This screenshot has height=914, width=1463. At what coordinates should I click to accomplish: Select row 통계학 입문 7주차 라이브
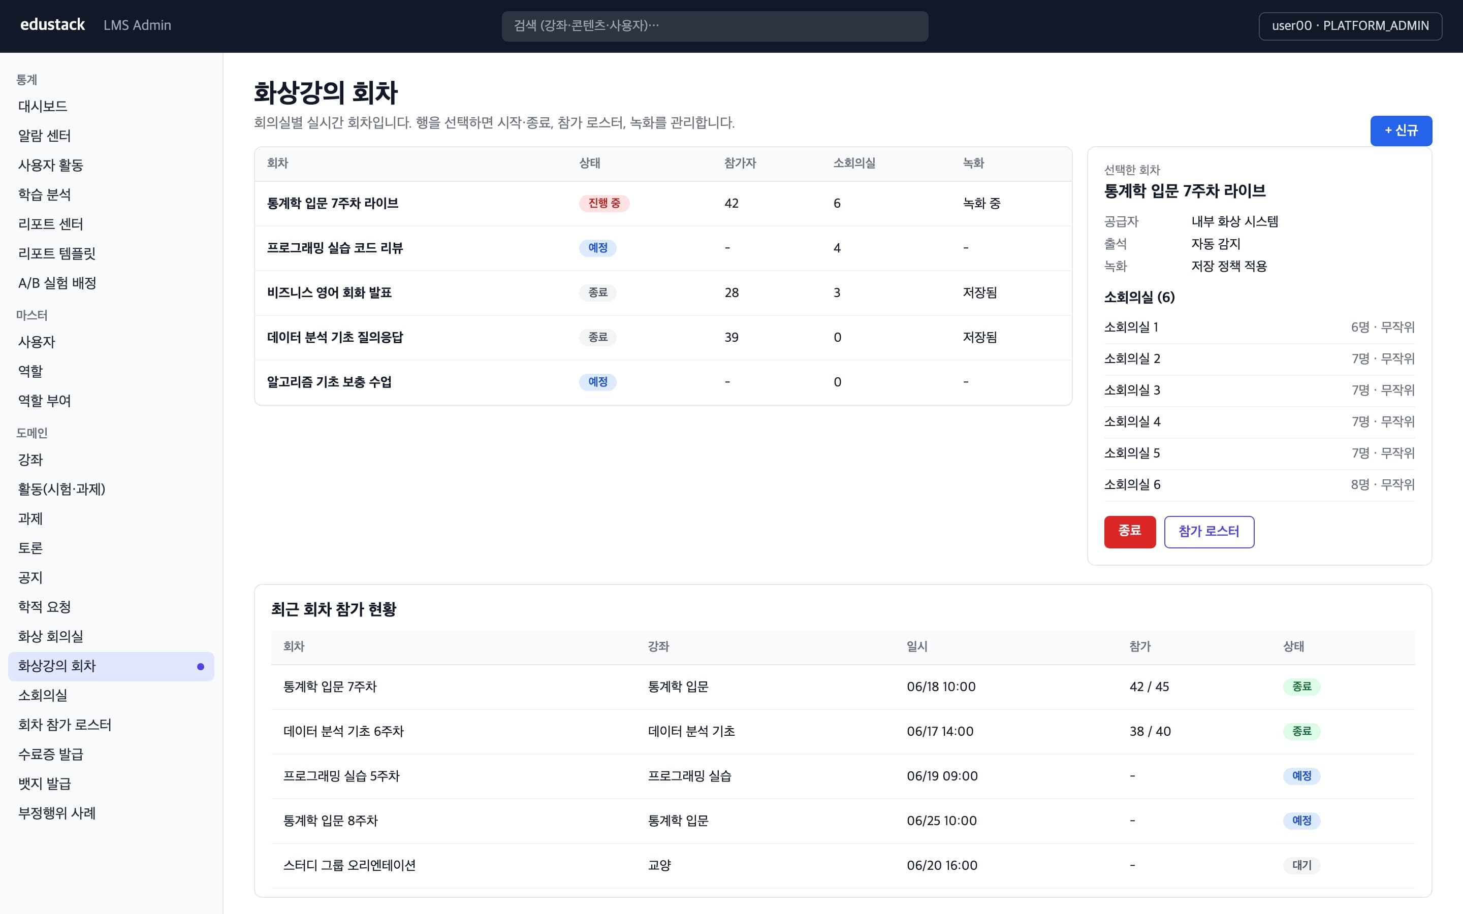tap(663, 204)
